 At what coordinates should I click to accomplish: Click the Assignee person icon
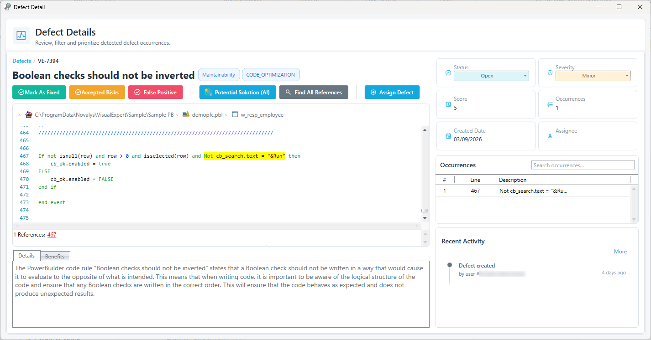pyautogui.click(x=550, y=136)
